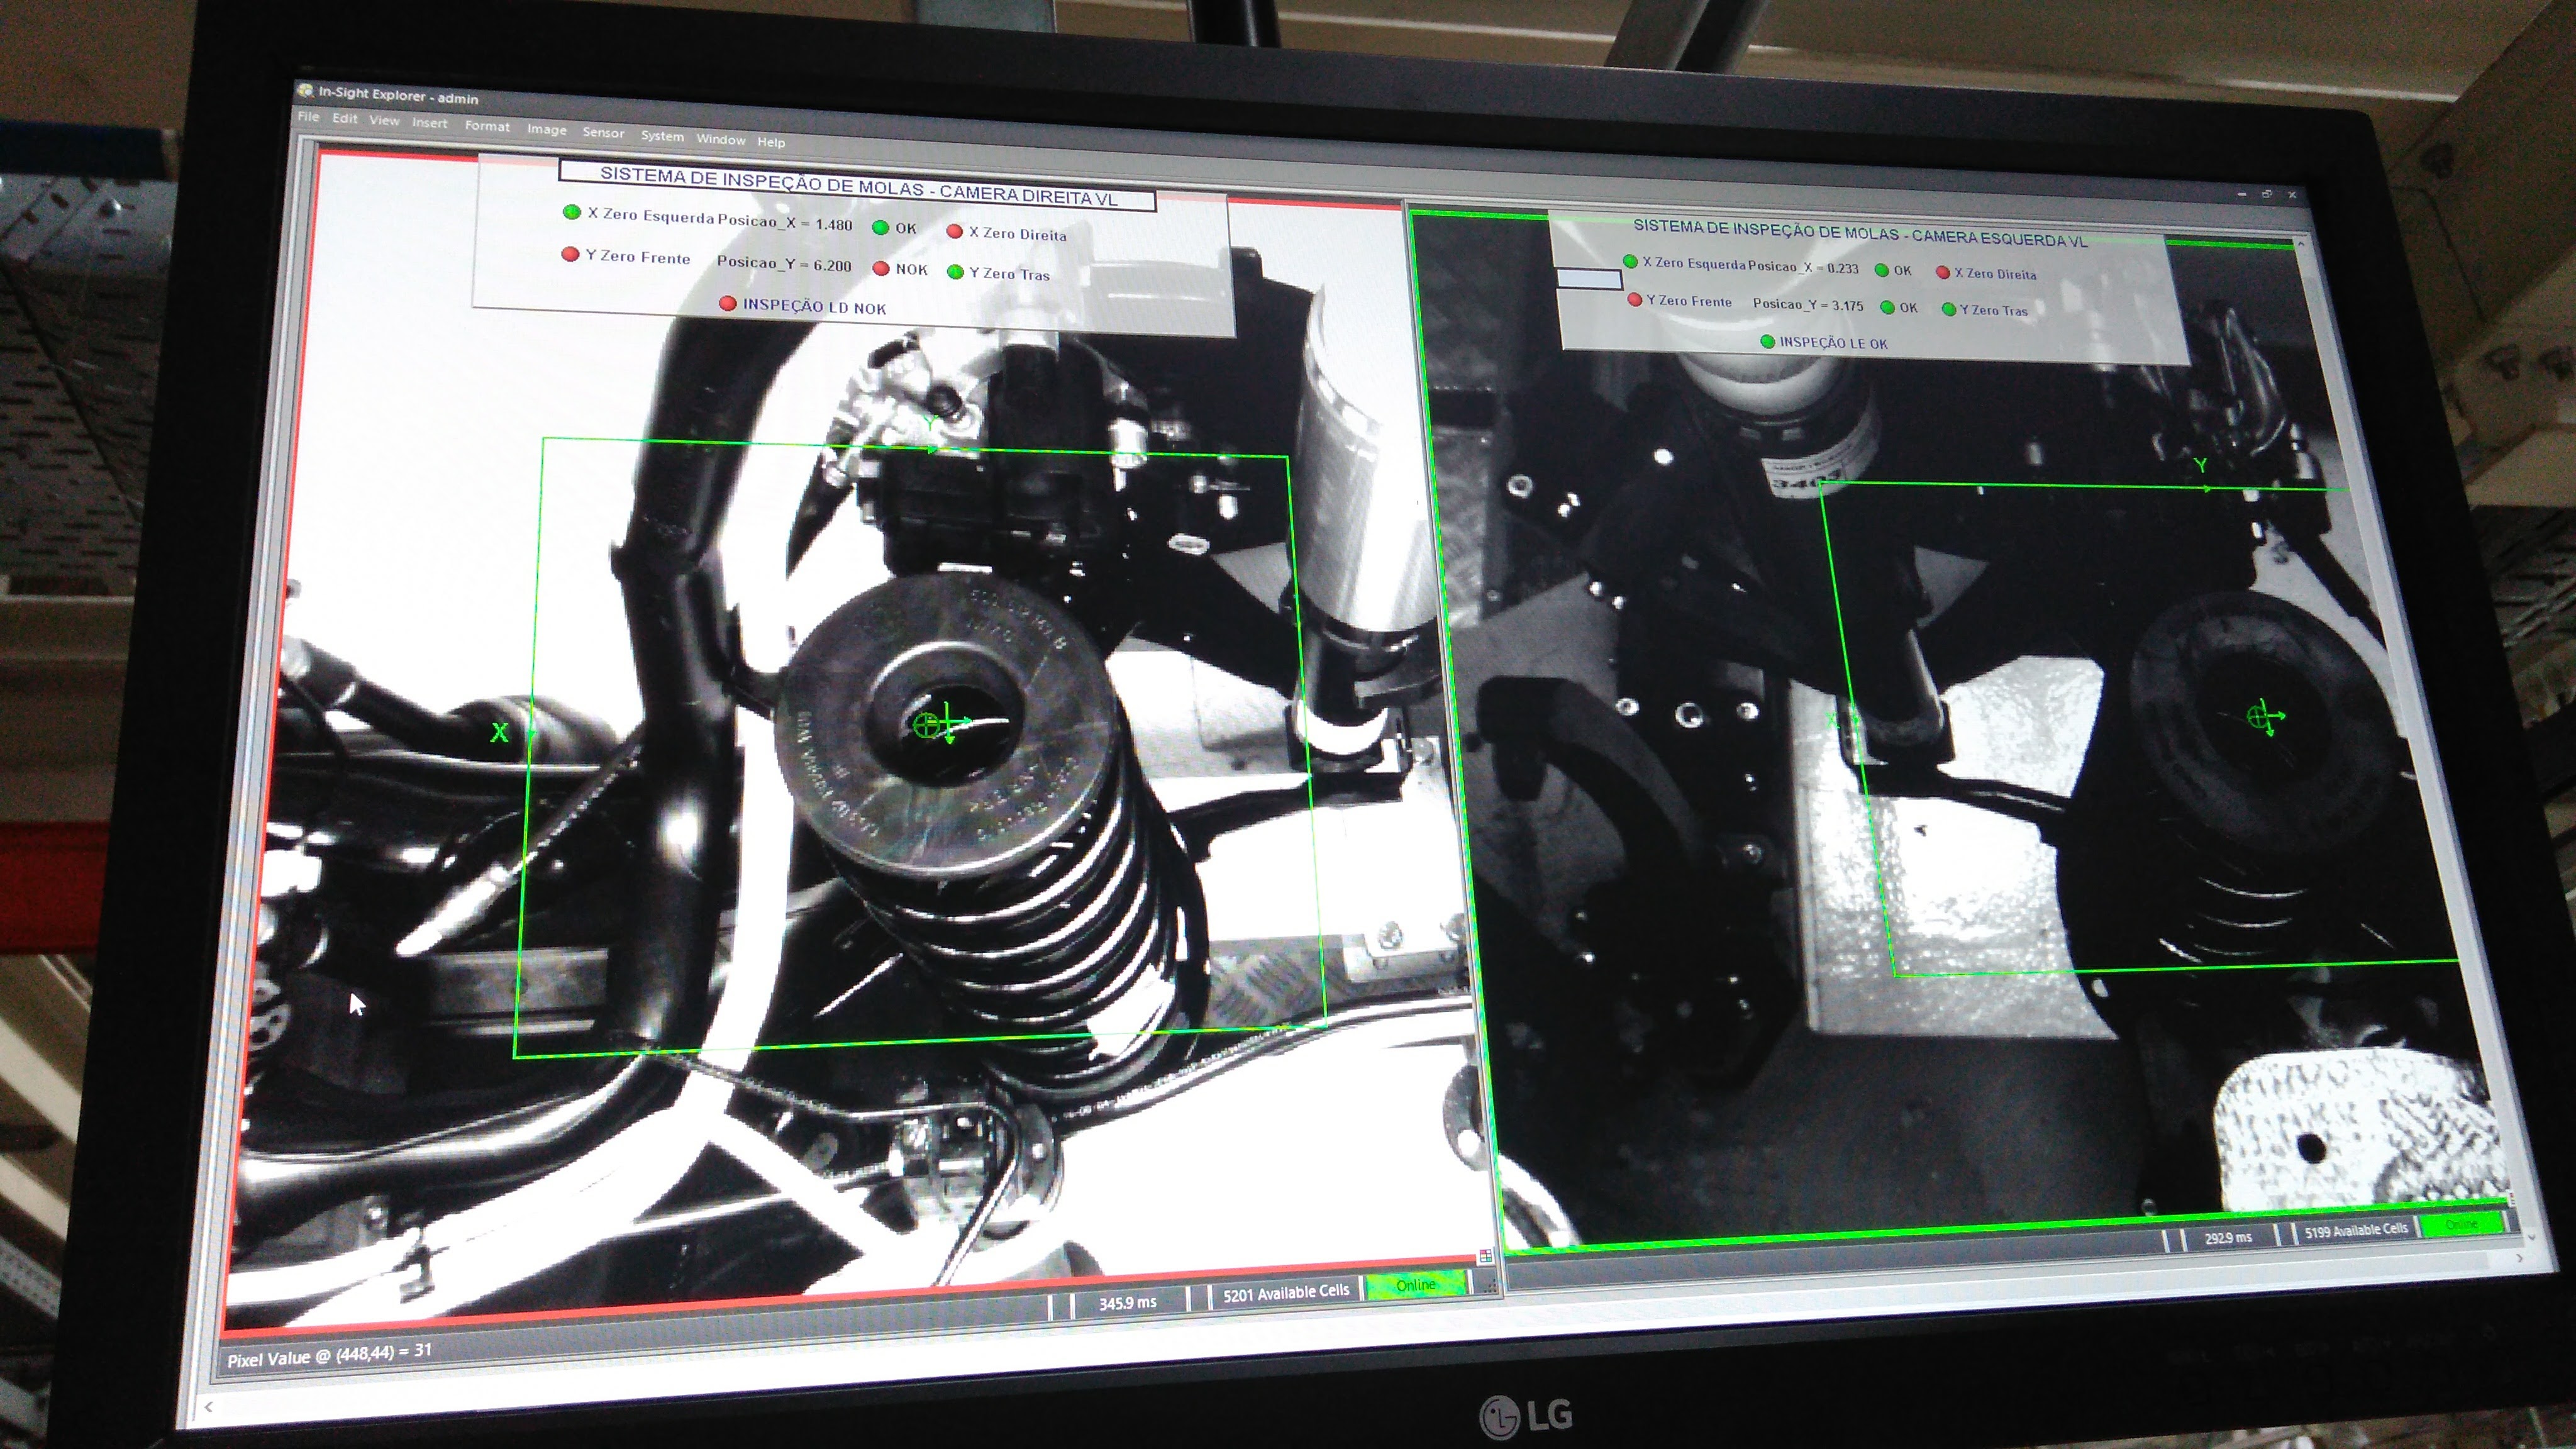Click red X Zero Direita indicator in Camera Esquerda panel

point(1942,272)
